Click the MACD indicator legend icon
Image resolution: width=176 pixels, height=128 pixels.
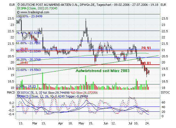tap(18, 96)
